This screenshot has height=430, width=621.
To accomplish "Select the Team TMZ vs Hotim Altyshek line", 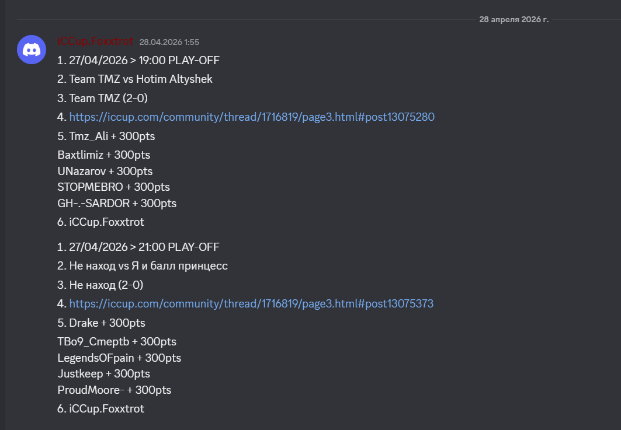I will click(135, 79).
